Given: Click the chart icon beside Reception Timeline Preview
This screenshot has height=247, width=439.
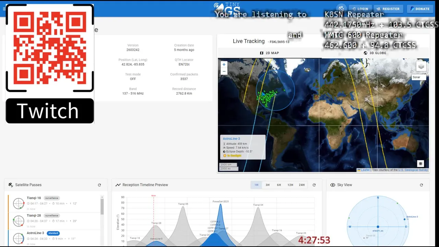Looking at the screenshot, I should click(x=118, y=185).
